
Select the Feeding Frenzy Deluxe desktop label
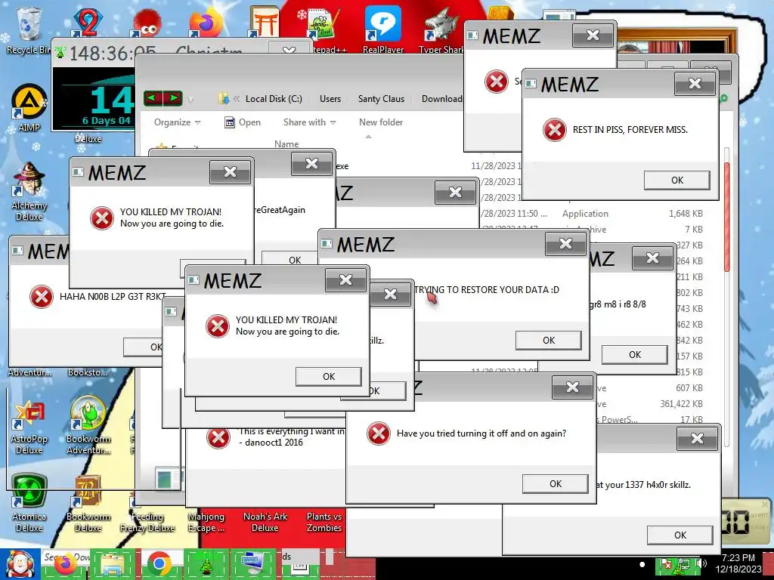pos(147,522)
